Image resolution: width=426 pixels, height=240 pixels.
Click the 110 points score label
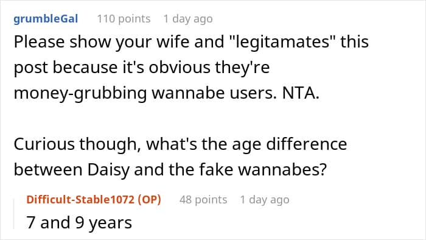pyautogui.click(x=124, y=19)
